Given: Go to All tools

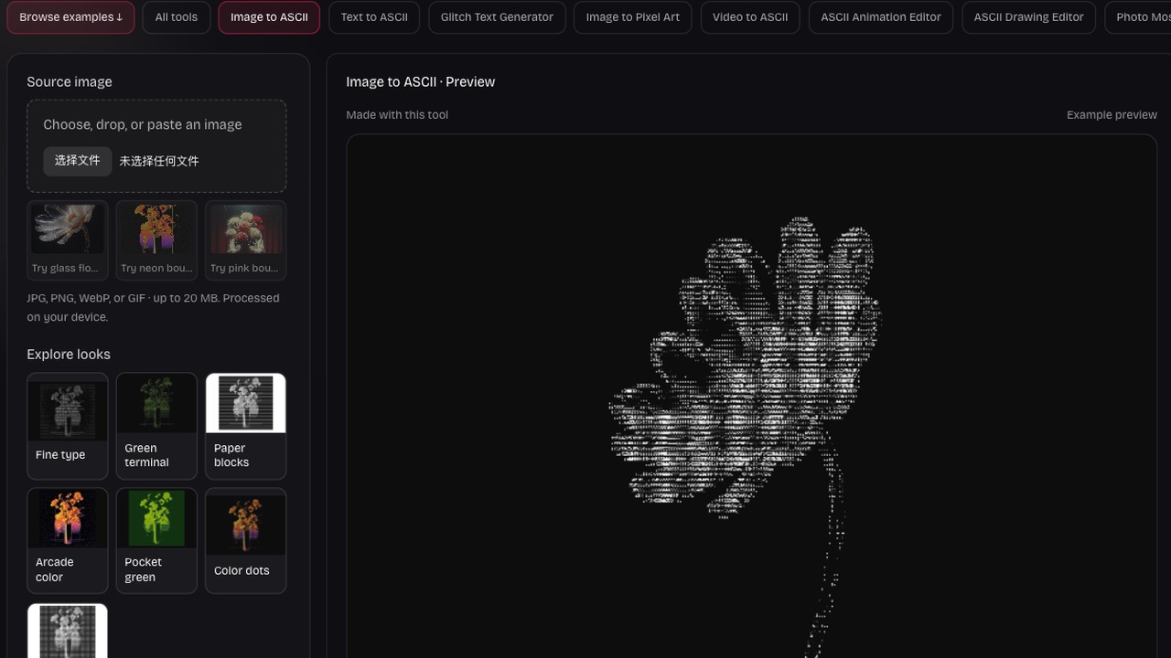Looking at the screenshot, I should [177, 17].
